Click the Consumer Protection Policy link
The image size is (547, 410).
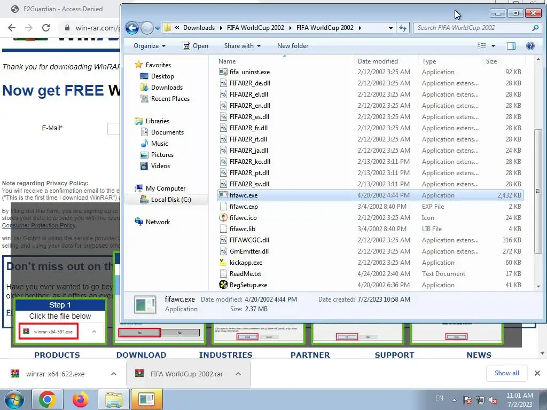(x=38, y=226)
